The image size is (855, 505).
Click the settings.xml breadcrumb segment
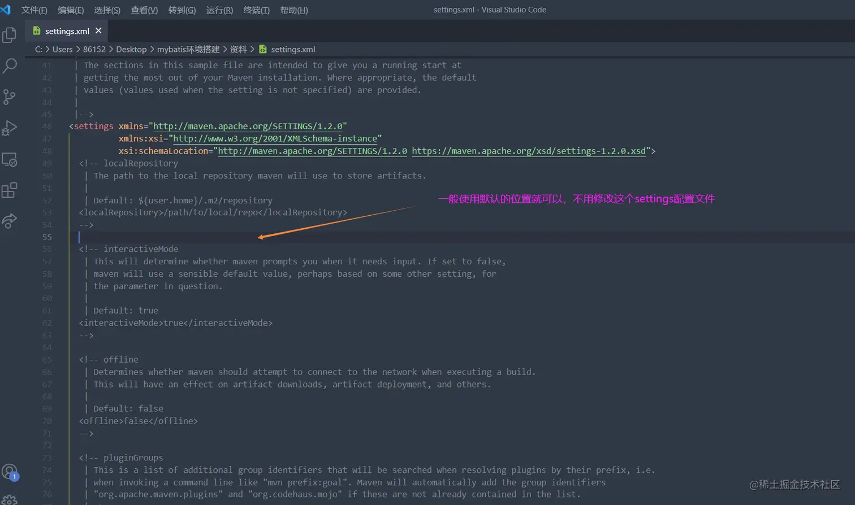(287, 49)
